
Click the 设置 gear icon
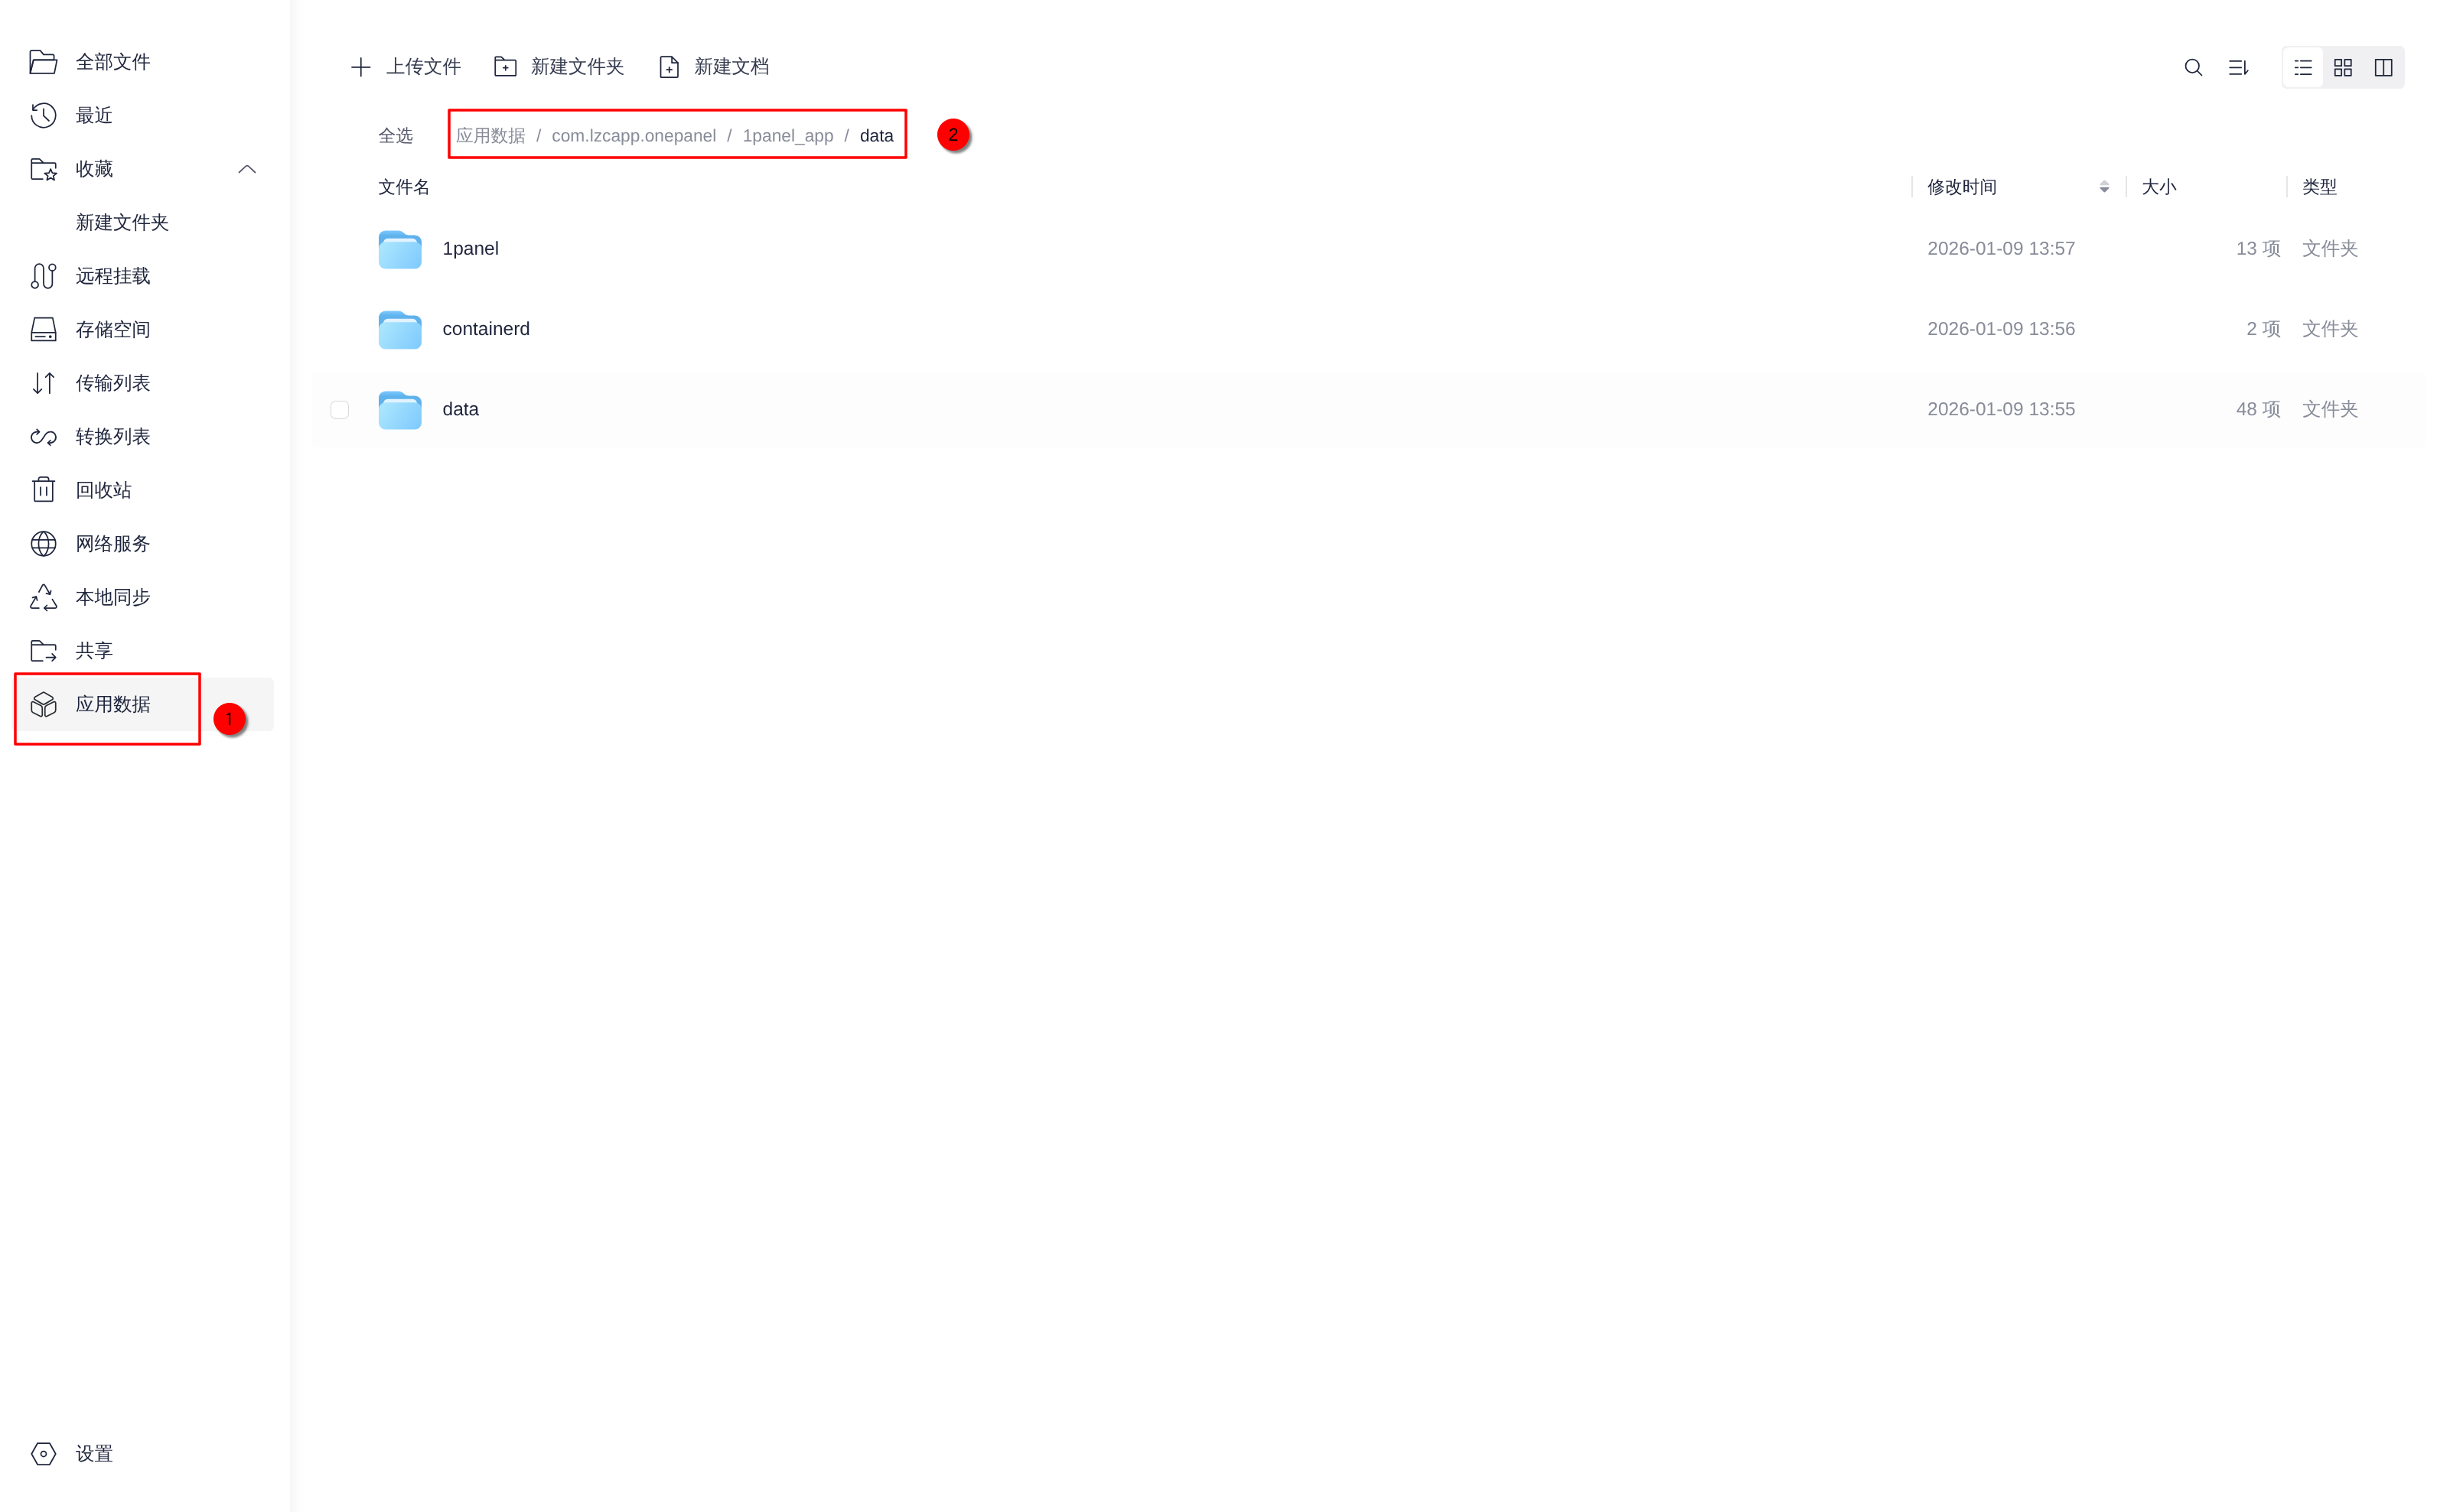[x=43, y=1453]
